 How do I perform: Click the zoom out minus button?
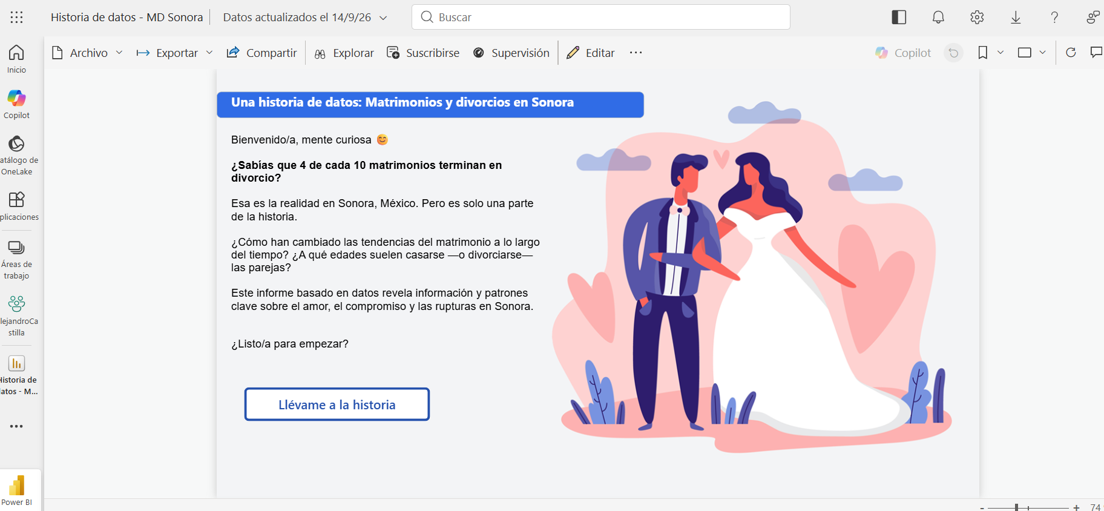click(982, 507)
